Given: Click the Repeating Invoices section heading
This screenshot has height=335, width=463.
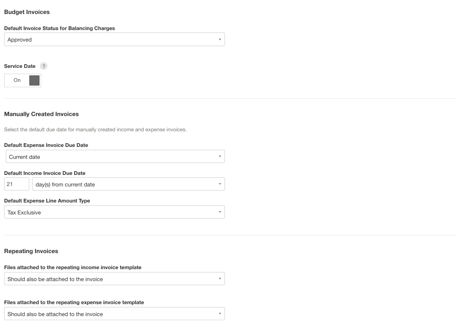Looking at the screenshot, I should pos(31,251).
